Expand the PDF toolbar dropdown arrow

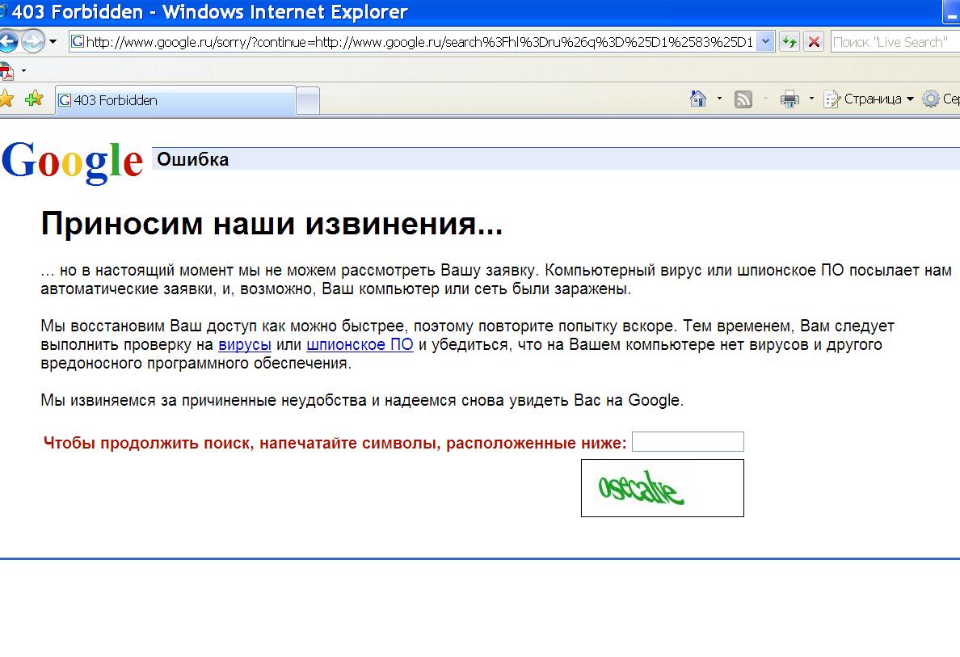click(24, 71)
